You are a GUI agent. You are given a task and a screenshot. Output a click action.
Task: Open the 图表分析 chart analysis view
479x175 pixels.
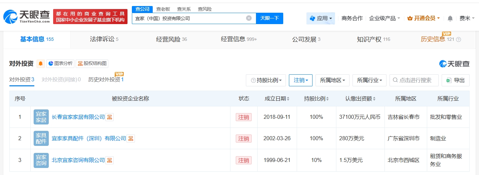tap(60, 64)
